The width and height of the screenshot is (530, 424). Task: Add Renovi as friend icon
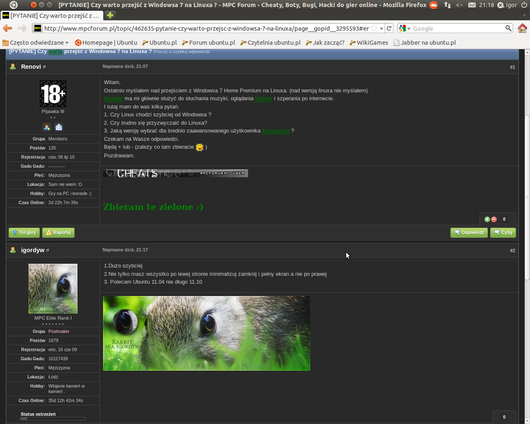pos(47,127)
